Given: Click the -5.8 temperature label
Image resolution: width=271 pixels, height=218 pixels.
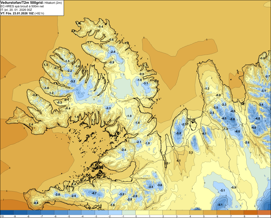Looking at the screenshot, I should coord(232,119).
